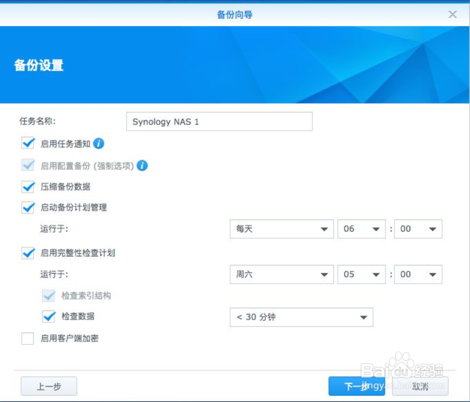
Task: Close the 备份向导 dialog with X
Action: tap(452, 15)
